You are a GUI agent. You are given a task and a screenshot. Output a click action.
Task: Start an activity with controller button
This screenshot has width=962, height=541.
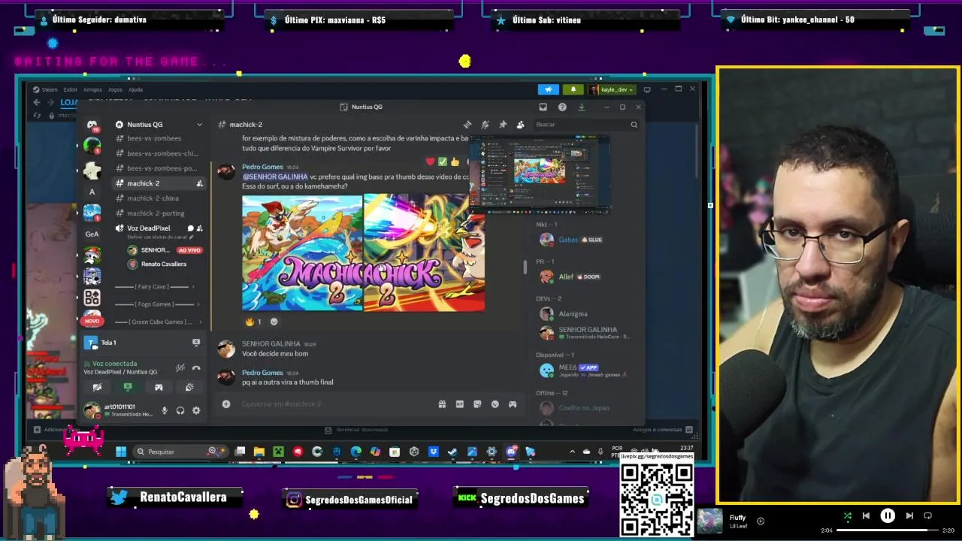point(159,387)
